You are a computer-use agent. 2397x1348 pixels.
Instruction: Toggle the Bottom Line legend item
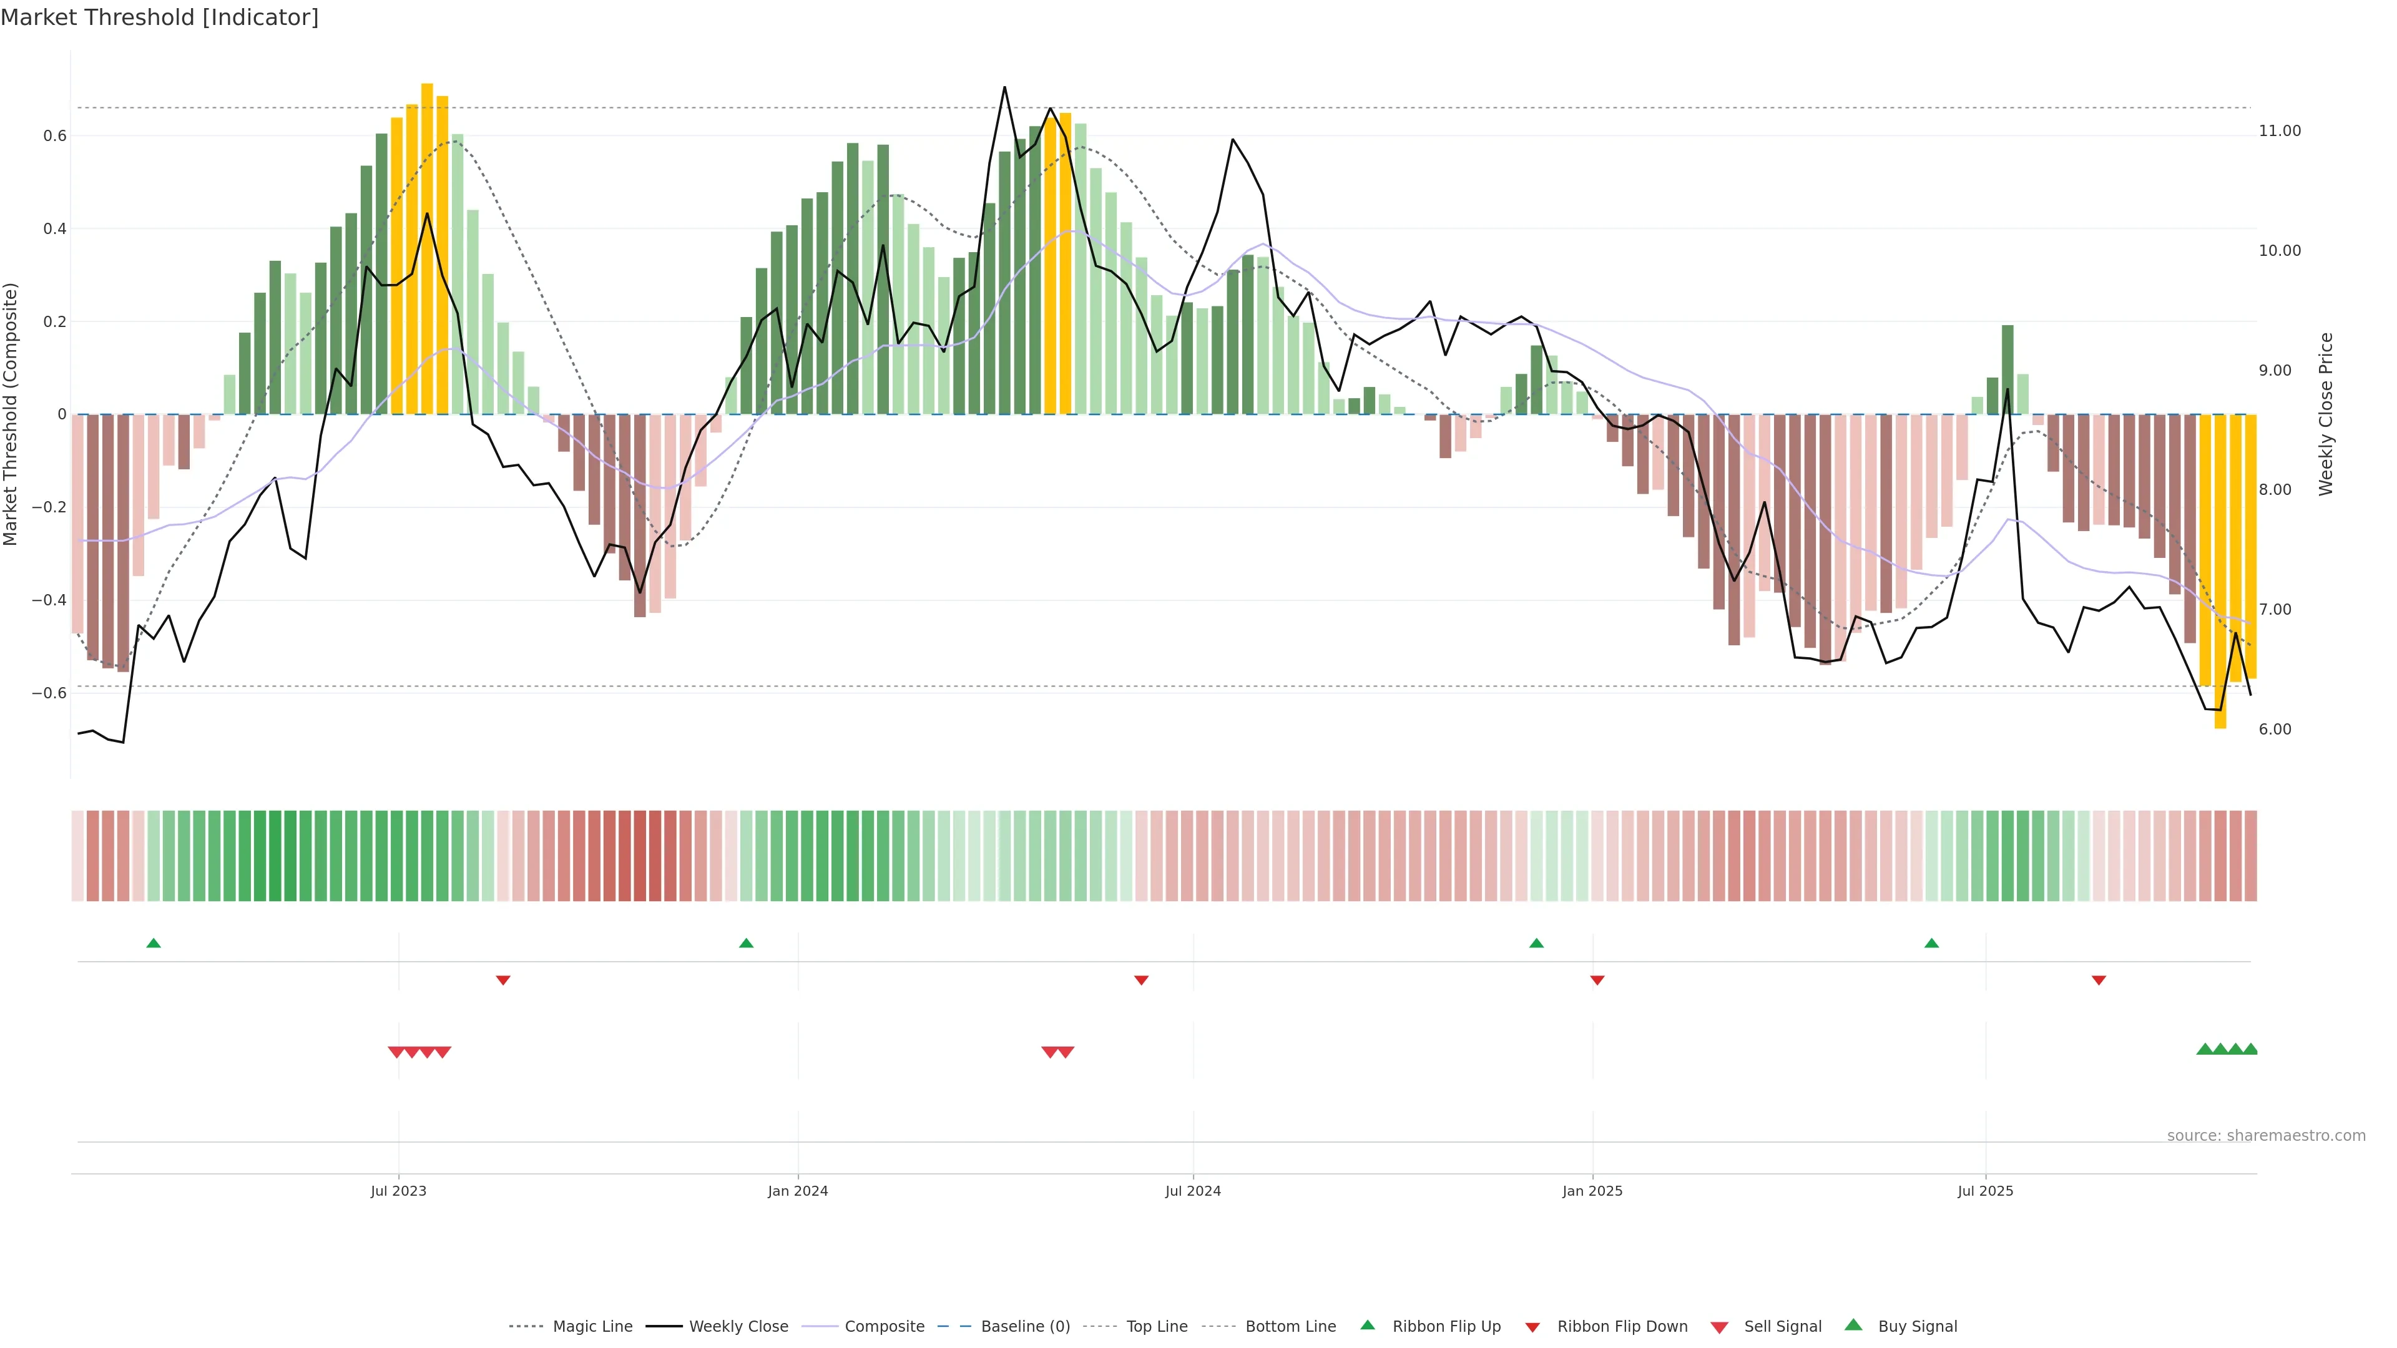coord(1290,1327)
